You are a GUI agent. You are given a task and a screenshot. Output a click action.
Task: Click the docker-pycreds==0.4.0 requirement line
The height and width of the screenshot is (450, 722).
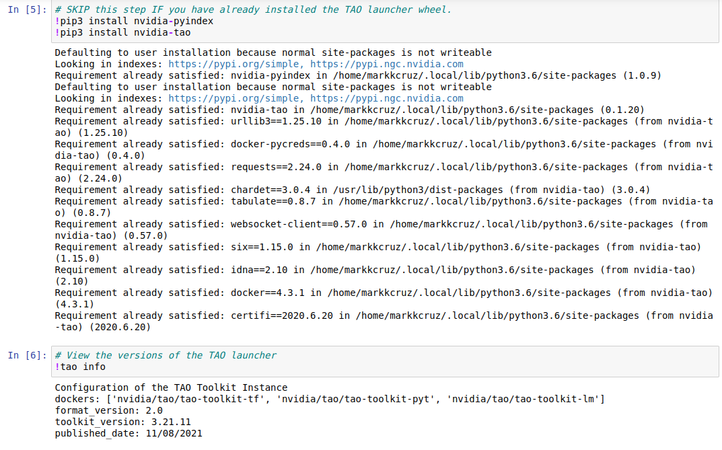(x=384, y=150)
